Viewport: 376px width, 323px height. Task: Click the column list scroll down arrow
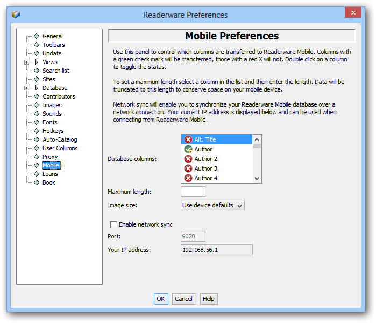257,179
